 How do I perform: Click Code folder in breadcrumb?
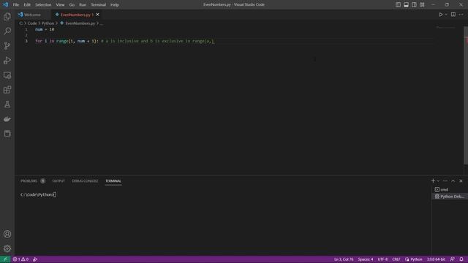coord(32,23)
